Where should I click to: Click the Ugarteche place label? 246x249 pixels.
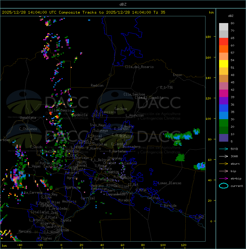tap(73, 187)
